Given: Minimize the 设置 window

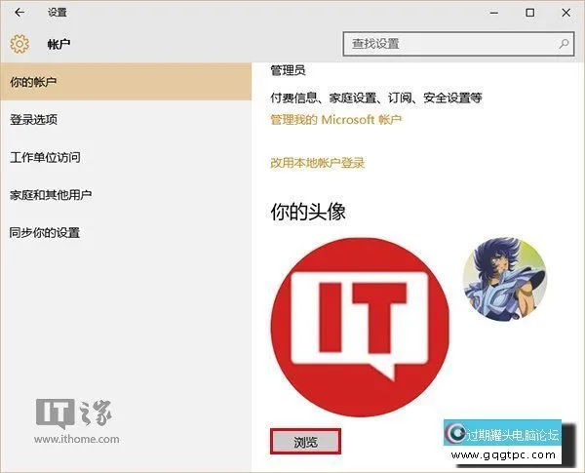Looking at the screenshot, I should coord(488,13).
